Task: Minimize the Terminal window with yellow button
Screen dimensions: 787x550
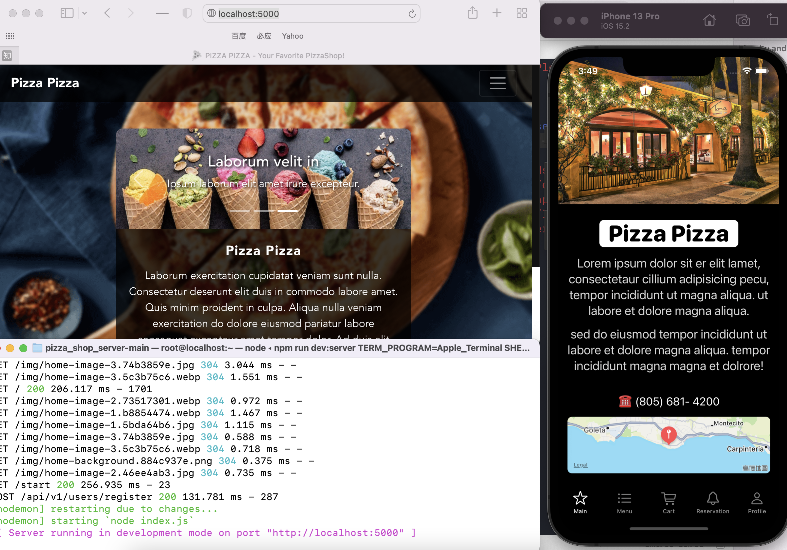Action: click(x=10, y=348)
